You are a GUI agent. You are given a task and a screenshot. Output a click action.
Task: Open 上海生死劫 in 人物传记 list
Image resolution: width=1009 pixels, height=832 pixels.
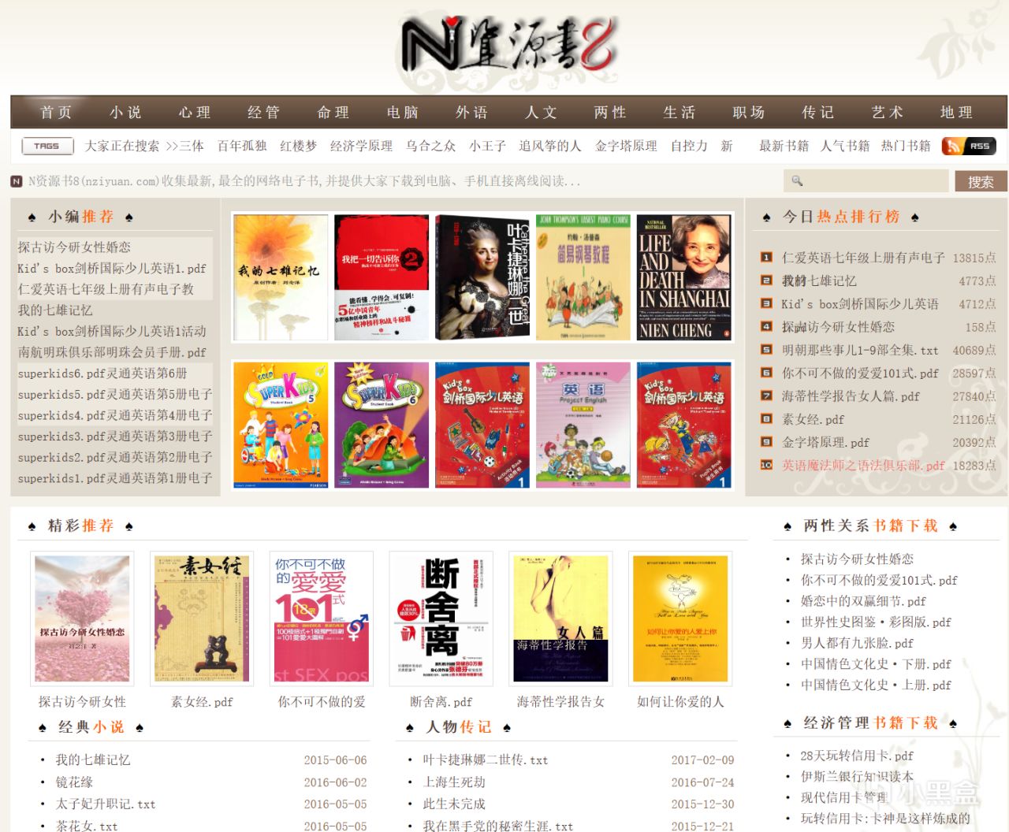[x=454, y=782]
